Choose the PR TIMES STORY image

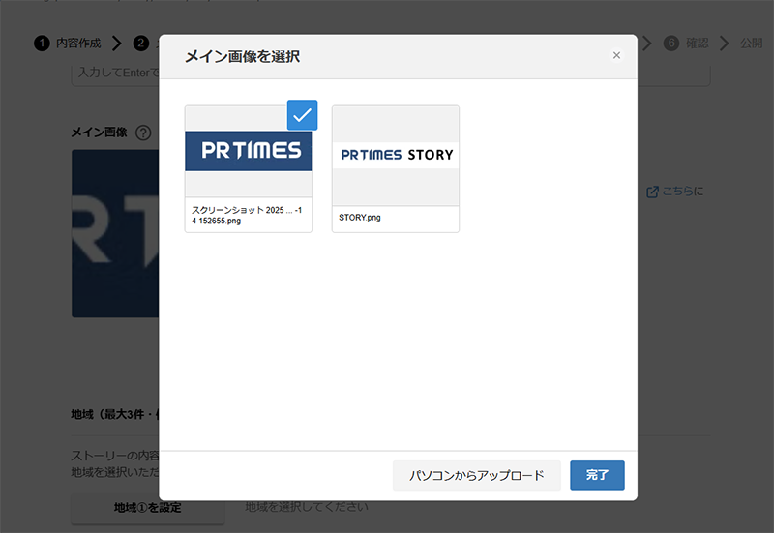point(395,155)
